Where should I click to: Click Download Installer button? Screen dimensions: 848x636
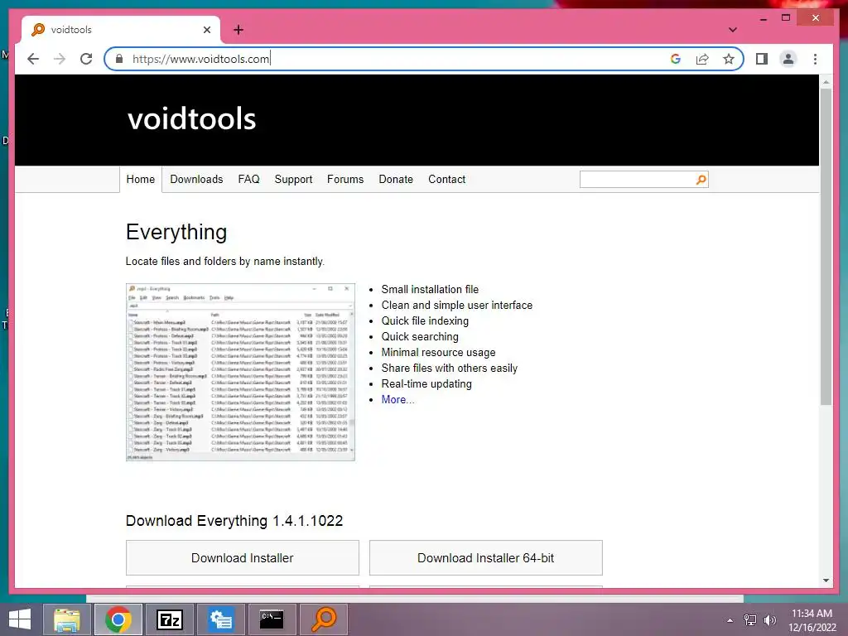tap(243, 557)
